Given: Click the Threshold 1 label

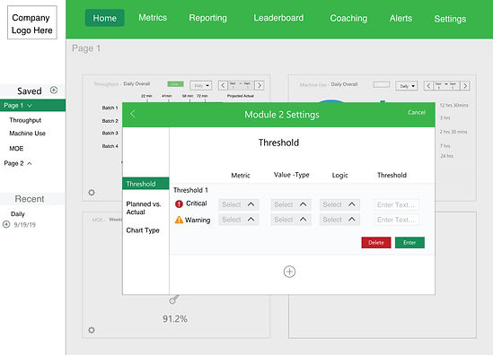Looking at the screenshot, I should [x=190, y=190].
